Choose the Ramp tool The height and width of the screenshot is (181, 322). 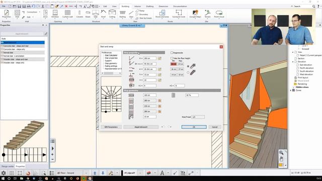[140, 11]
